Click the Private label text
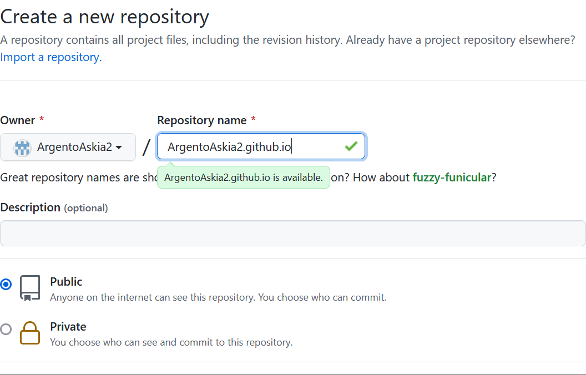This screenshot has height=375, width=586. 68,327
